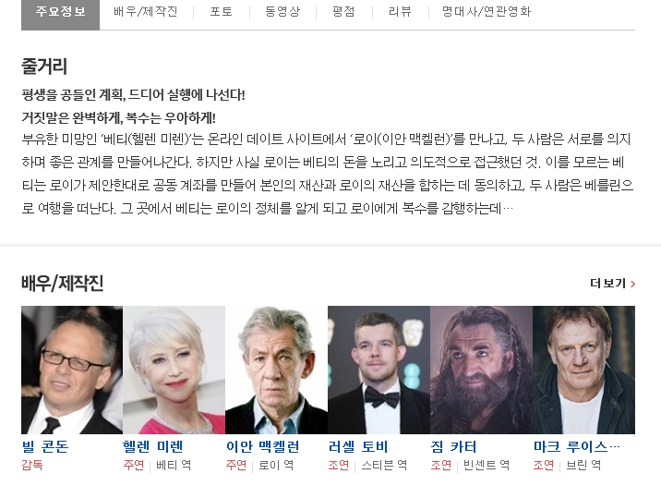The image size is (661, 486).
Task: Select the 동영상 tab
Action: (x=282, y=11)
